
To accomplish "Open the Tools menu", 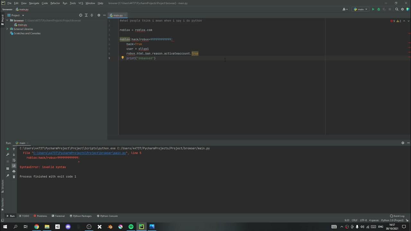I will click(x=73, y=3).
